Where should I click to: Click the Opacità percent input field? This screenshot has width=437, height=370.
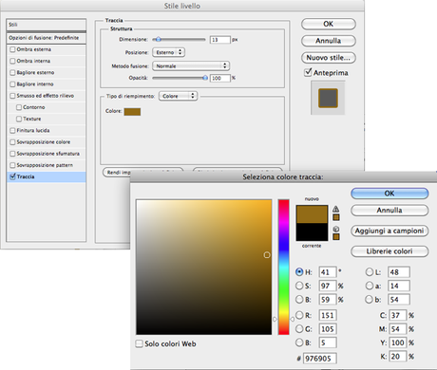coord(220,78)
